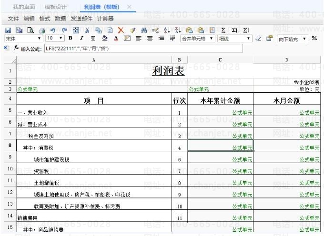Toggle underline formatting
This screenshot has width=324, height=236.
point(93,38)
